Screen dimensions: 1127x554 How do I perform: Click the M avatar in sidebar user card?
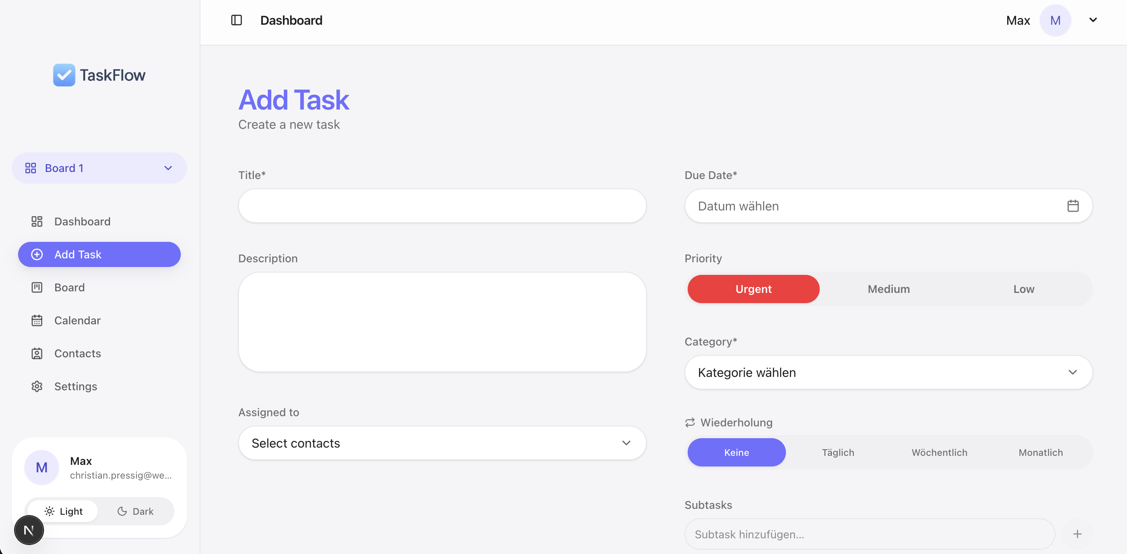coord(42,467)
